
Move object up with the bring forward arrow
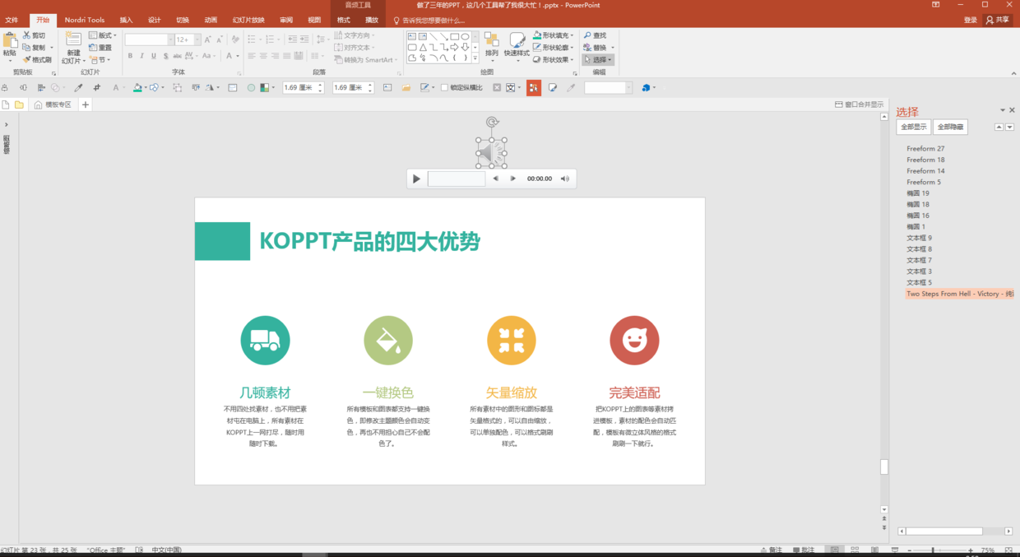point(999,127)
